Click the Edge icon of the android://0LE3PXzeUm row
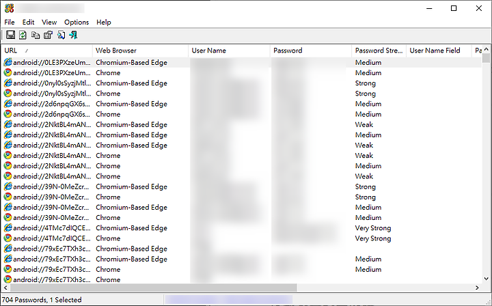Image resolution: width=492 pixels, height=306 pixels. coord(8,62)
